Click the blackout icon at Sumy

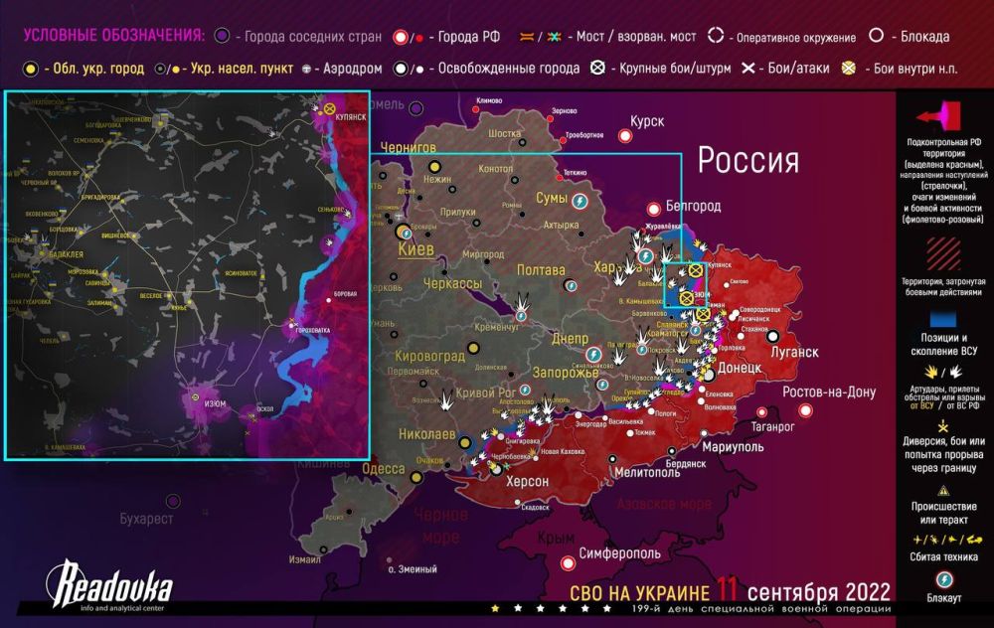coord(580,202)
